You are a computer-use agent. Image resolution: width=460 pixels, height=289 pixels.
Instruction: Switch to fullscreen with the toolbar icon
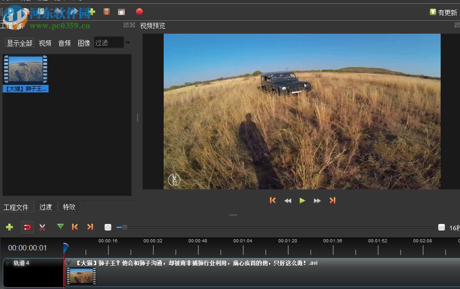(121, 12)
